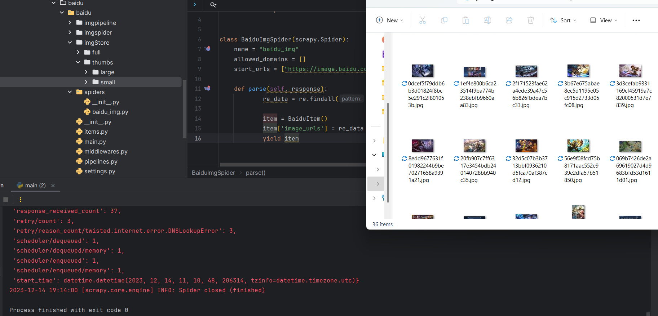This screenshot has width=658, height=316.
Task: Select the thumbs folder in project tree
Action: 103,62
